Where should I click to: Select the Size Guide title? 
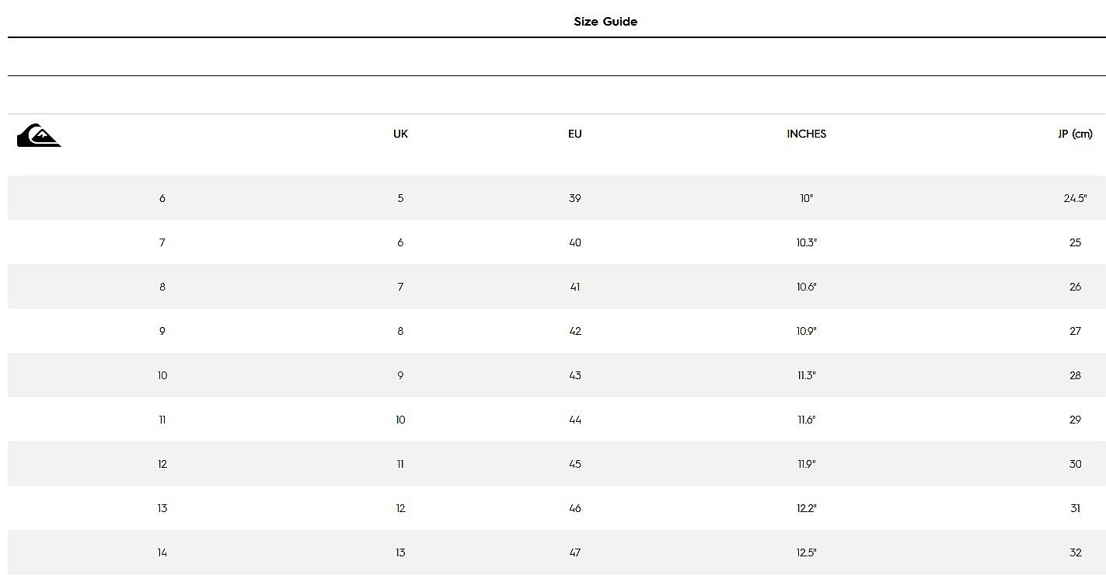[x=605, y=22]
